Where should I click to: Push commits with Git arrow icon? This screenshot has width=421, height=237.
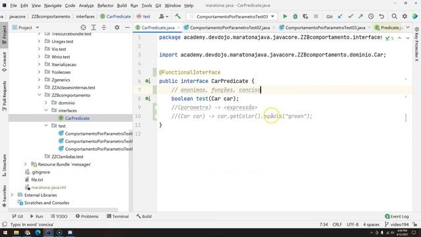pos(360,16)
